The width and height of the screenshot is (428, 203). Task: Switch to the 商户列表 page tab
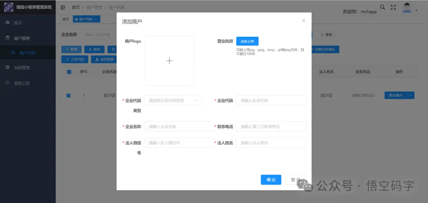point(86,19)
